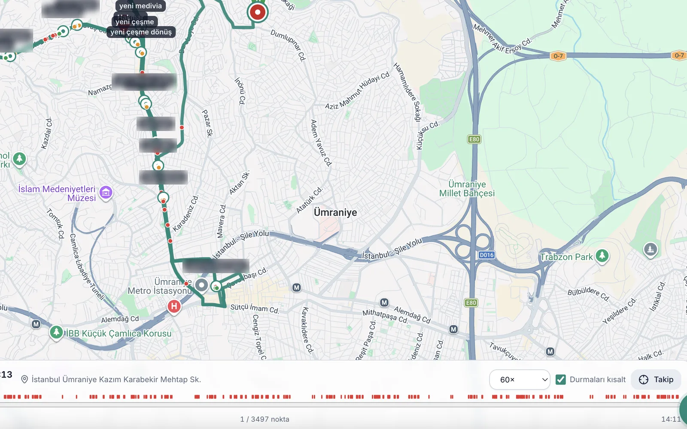Click the O-7 highway shield near Ersoy Cd.
This screenshot has width=687, height=429.
(x=558, y=56)
